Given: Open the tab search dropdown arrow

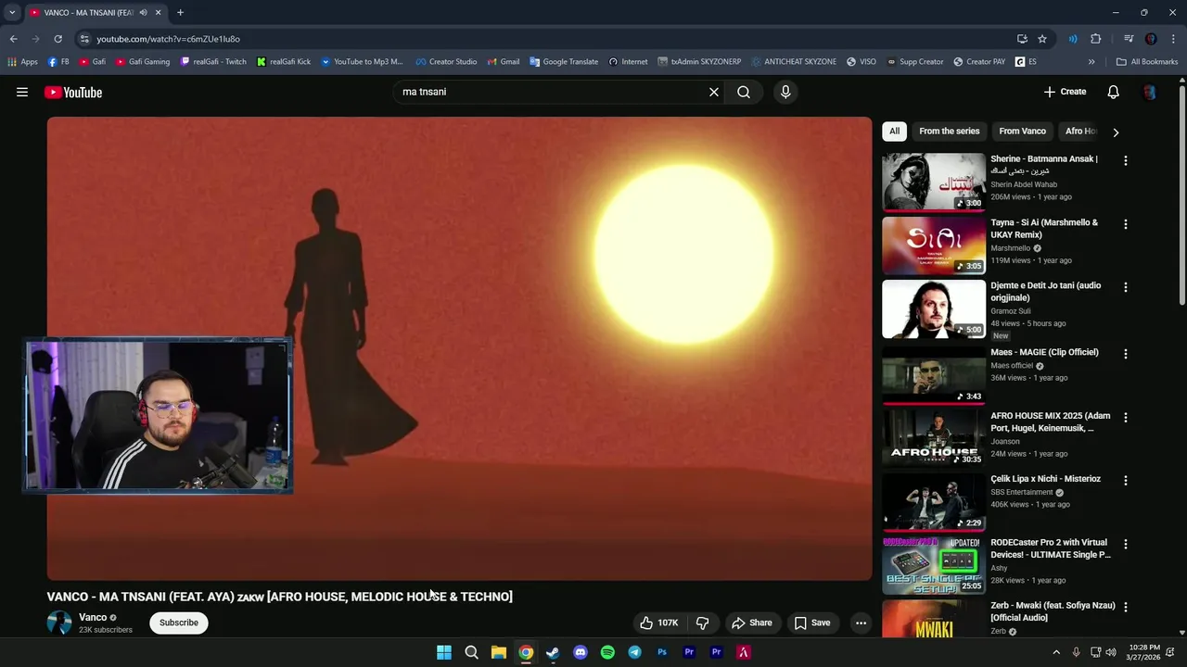Looking at the screenshot, I should (x=12, y=13).
